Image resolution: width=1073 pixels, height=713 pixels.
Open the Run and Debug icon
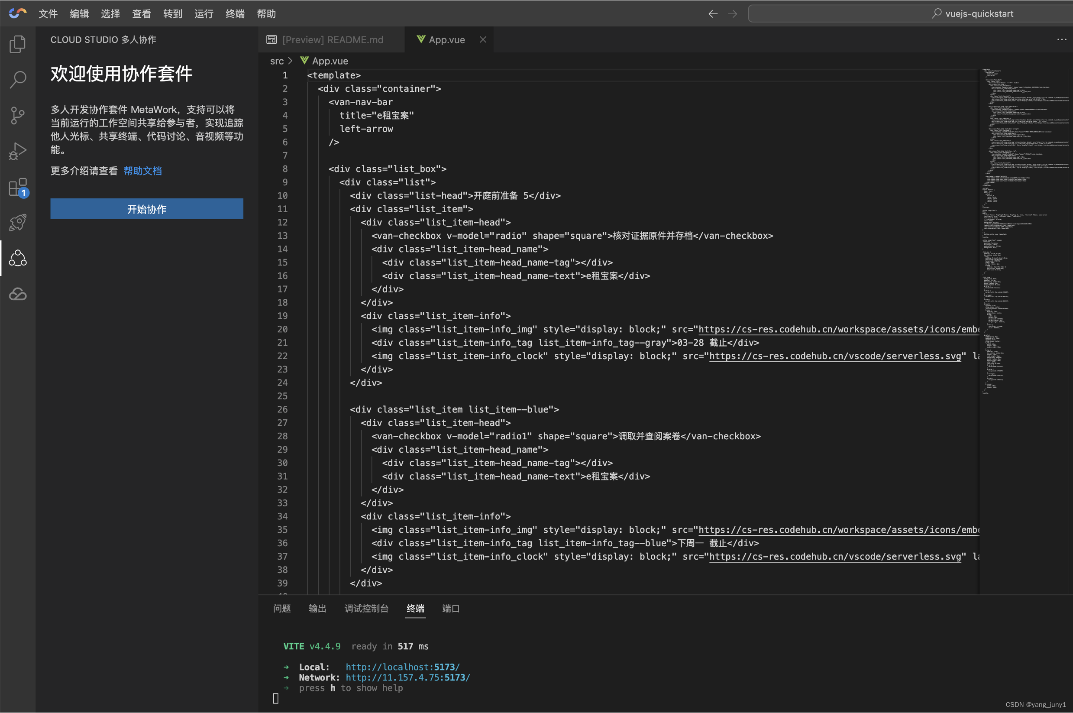pos(18,151)
